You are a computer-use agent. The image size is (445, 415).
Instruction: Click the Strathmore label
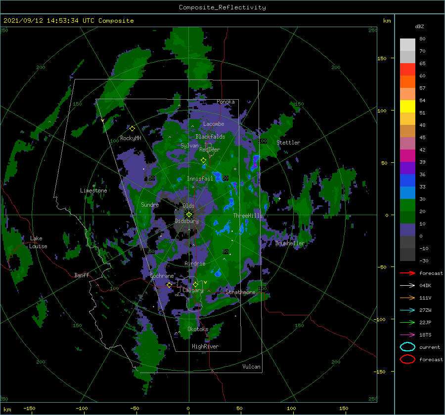(240, 292)
